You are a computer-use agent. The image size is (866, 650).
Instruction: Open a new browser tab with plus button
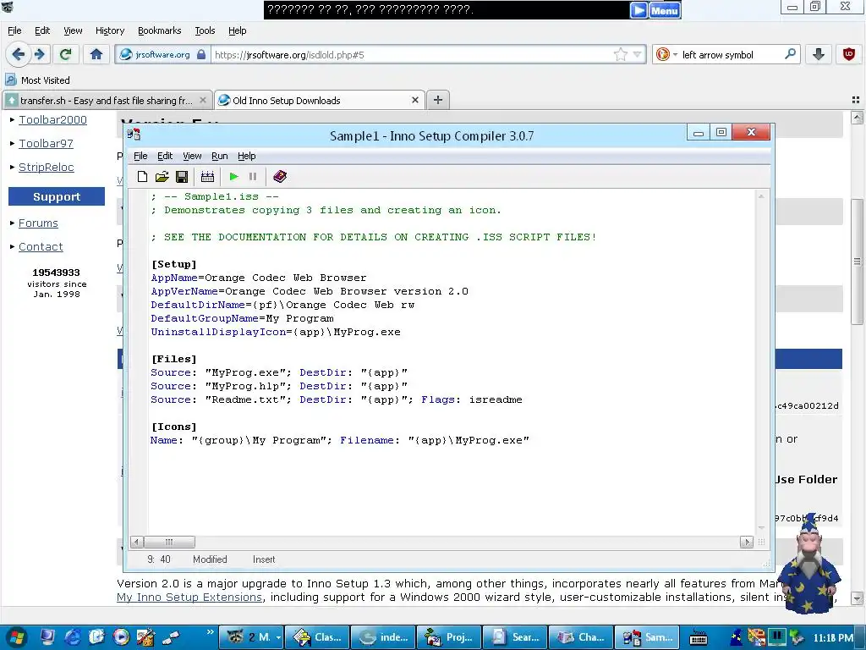[438, 100]
